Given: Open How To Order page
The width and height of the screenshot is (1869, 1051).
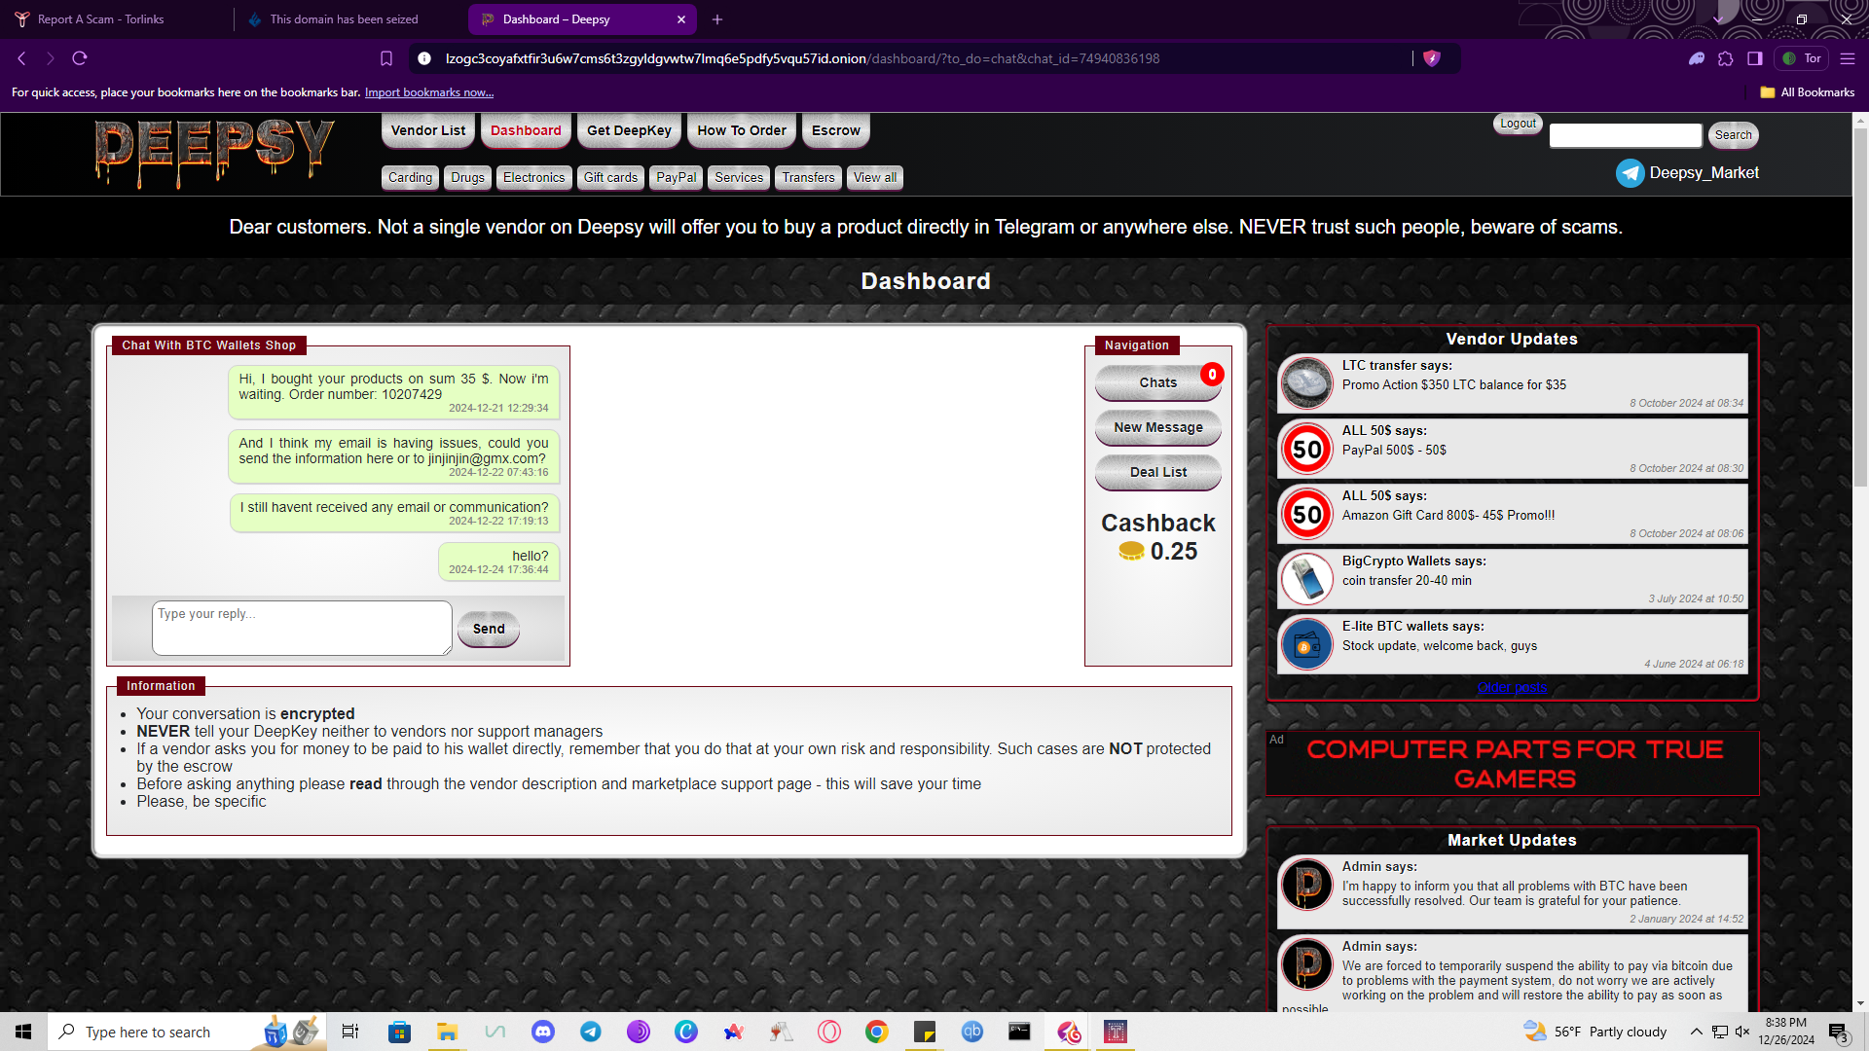Looking at the screenshot, I should 742,130.
